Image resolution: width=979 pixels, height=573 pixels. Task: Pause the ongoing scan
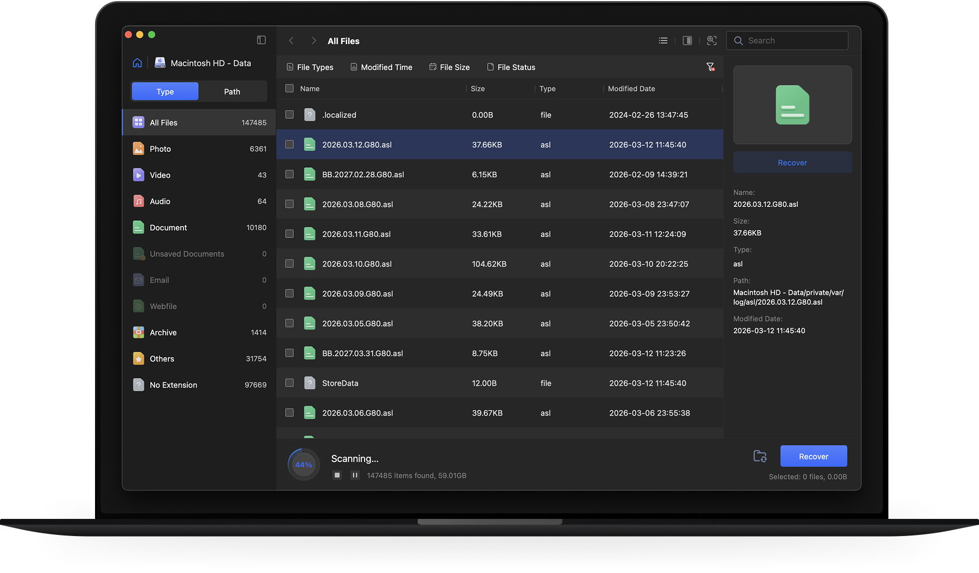(x=355, y=475)
